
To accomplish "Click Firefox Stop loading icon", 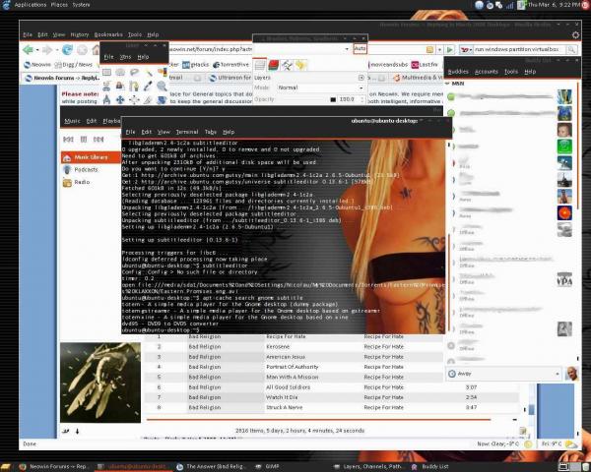I will [82, 50].
